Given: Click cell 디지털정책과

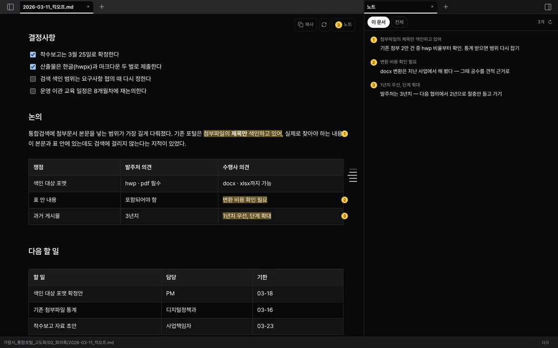Looking at the screenshot, I should tap(206, 310).
